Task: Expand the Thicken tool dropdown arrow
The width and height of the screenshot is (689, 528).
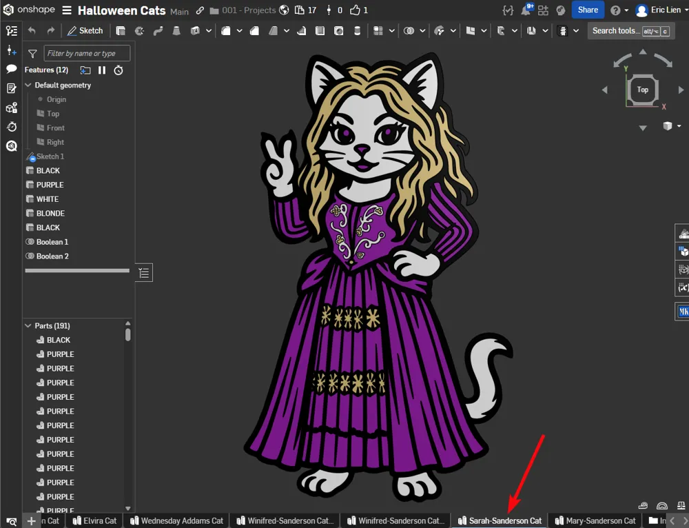Action: click(x=209, y=31)
